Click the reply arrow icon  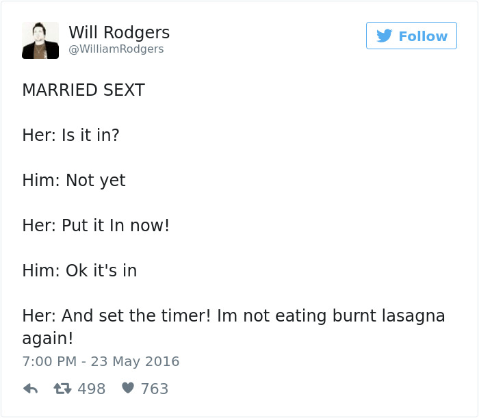click(x=31, y=389)
